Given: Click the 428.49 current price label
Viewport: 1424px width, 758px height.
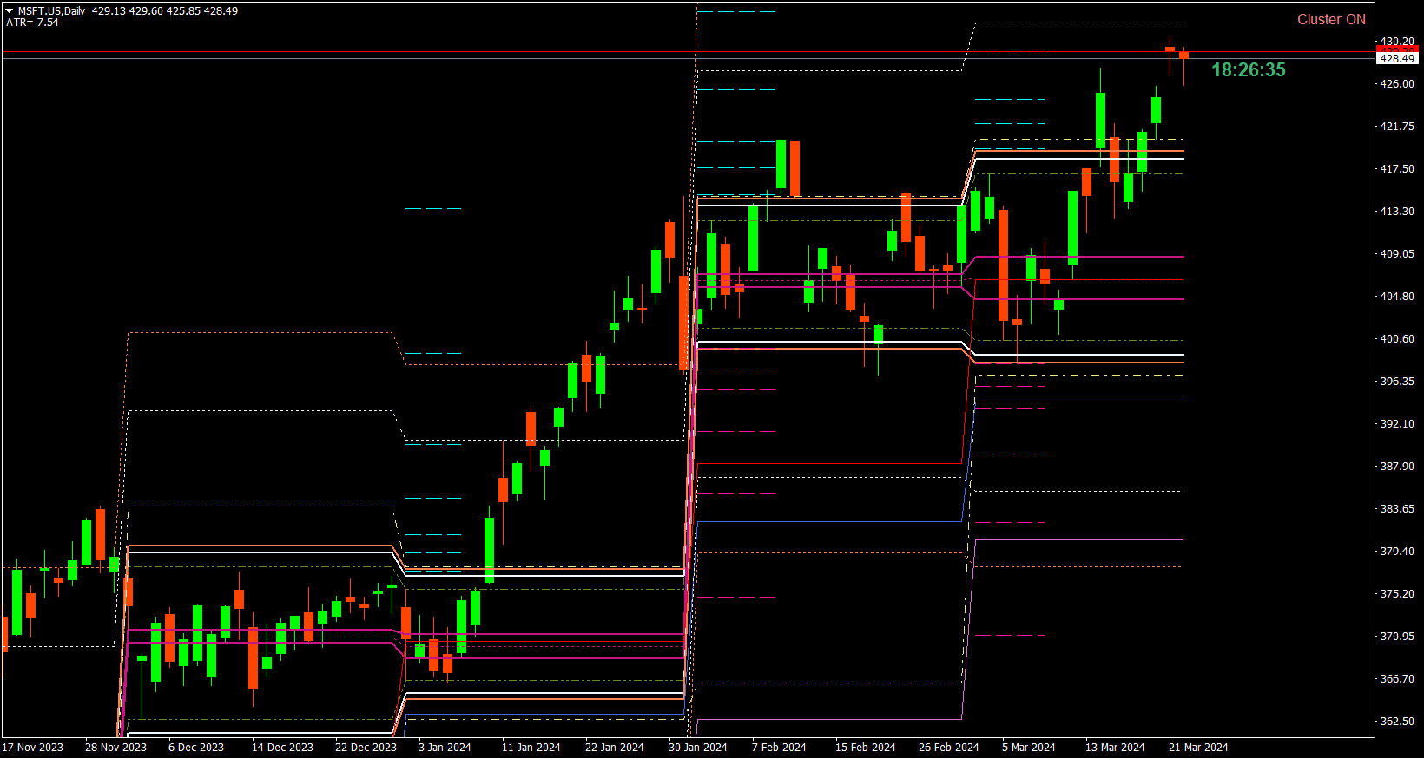Looking at the screenshot, I should 1397,58.
